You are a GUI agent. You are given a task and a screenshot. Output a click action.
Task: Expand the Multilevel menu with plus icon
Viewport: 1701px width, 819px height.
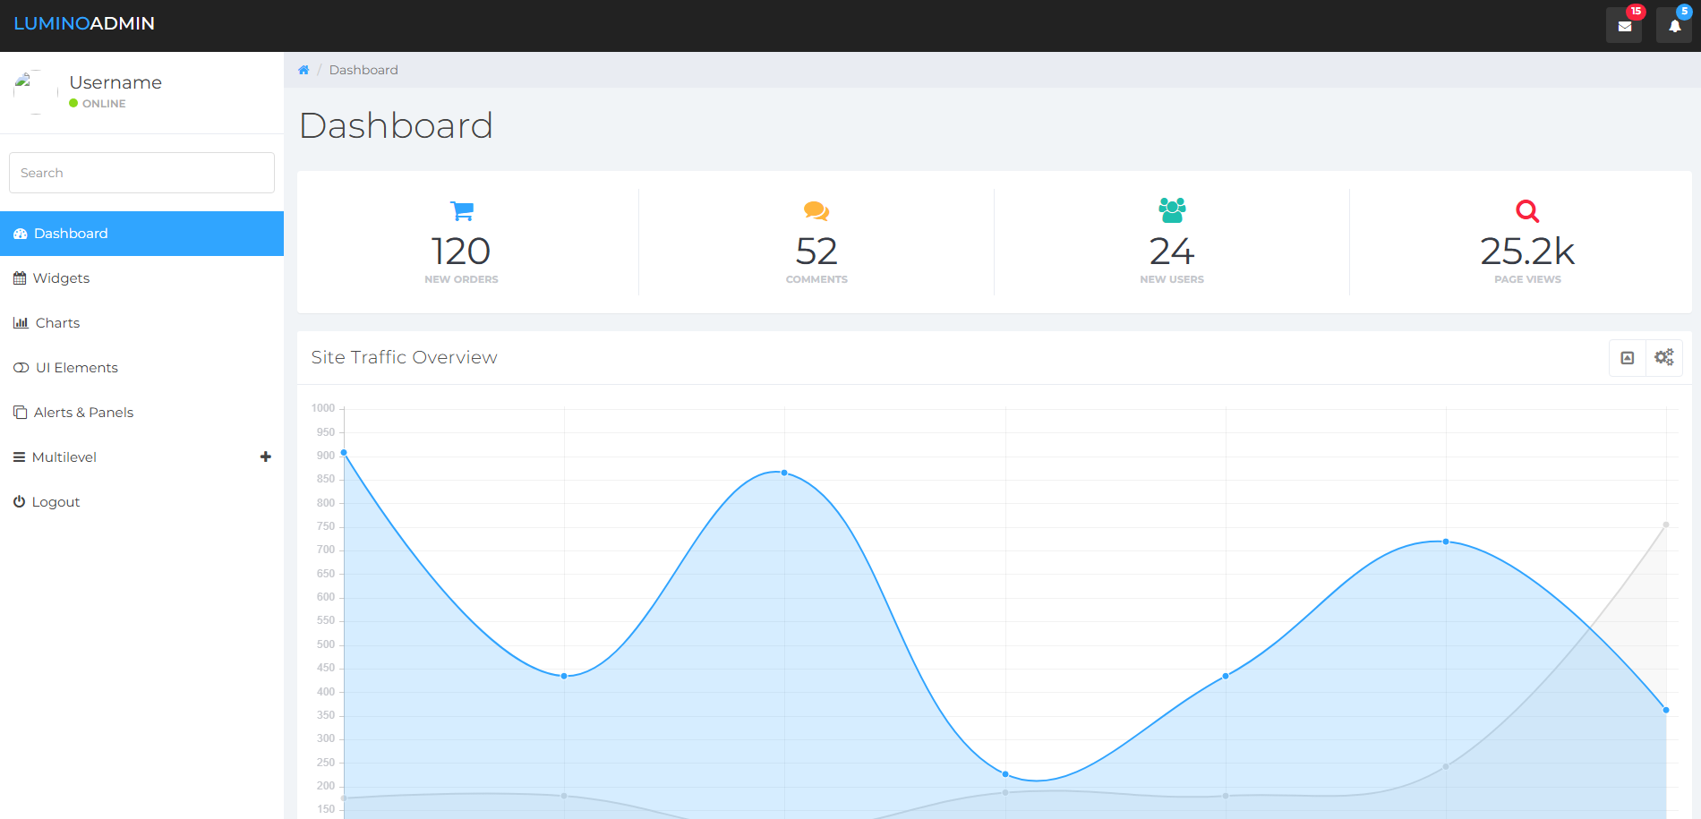click(x=266, y=456)
